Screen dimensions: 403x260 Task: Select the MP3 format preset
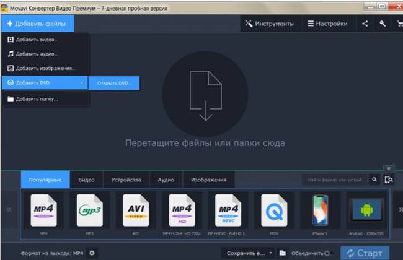click(89, 214)
